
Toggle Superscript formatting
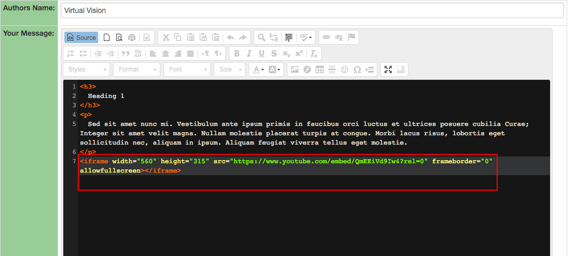pyautogui.click(x=299, y=53)
